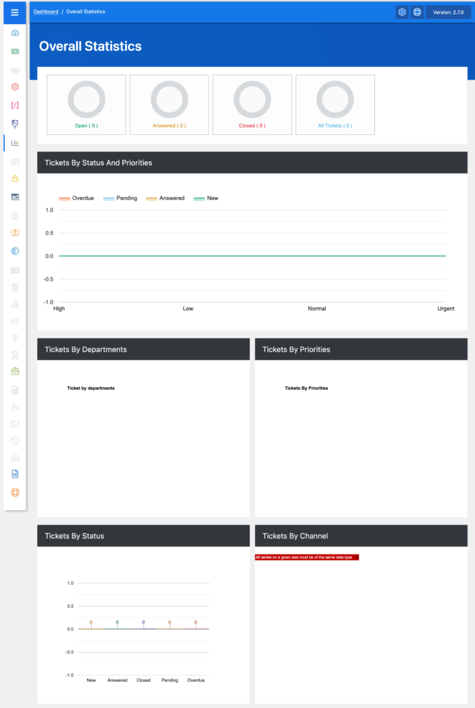Open the All Tickets ( 0 ) card
The image size is (475, 708).
tap(336, 105)
